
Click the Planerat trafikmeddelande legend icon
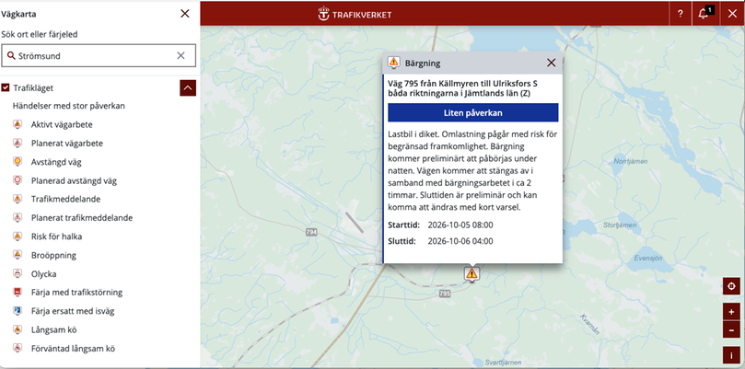(17, 217)
